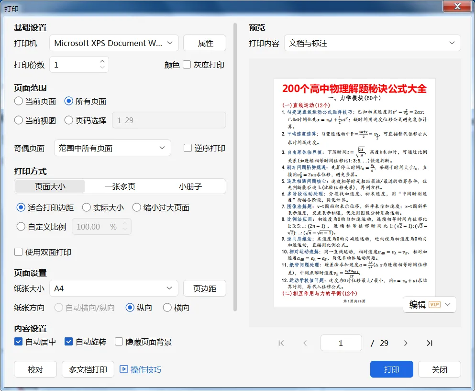Enable the 灰度打印 checkbox
Screen dimensions: 475x391
click(187, 65)
